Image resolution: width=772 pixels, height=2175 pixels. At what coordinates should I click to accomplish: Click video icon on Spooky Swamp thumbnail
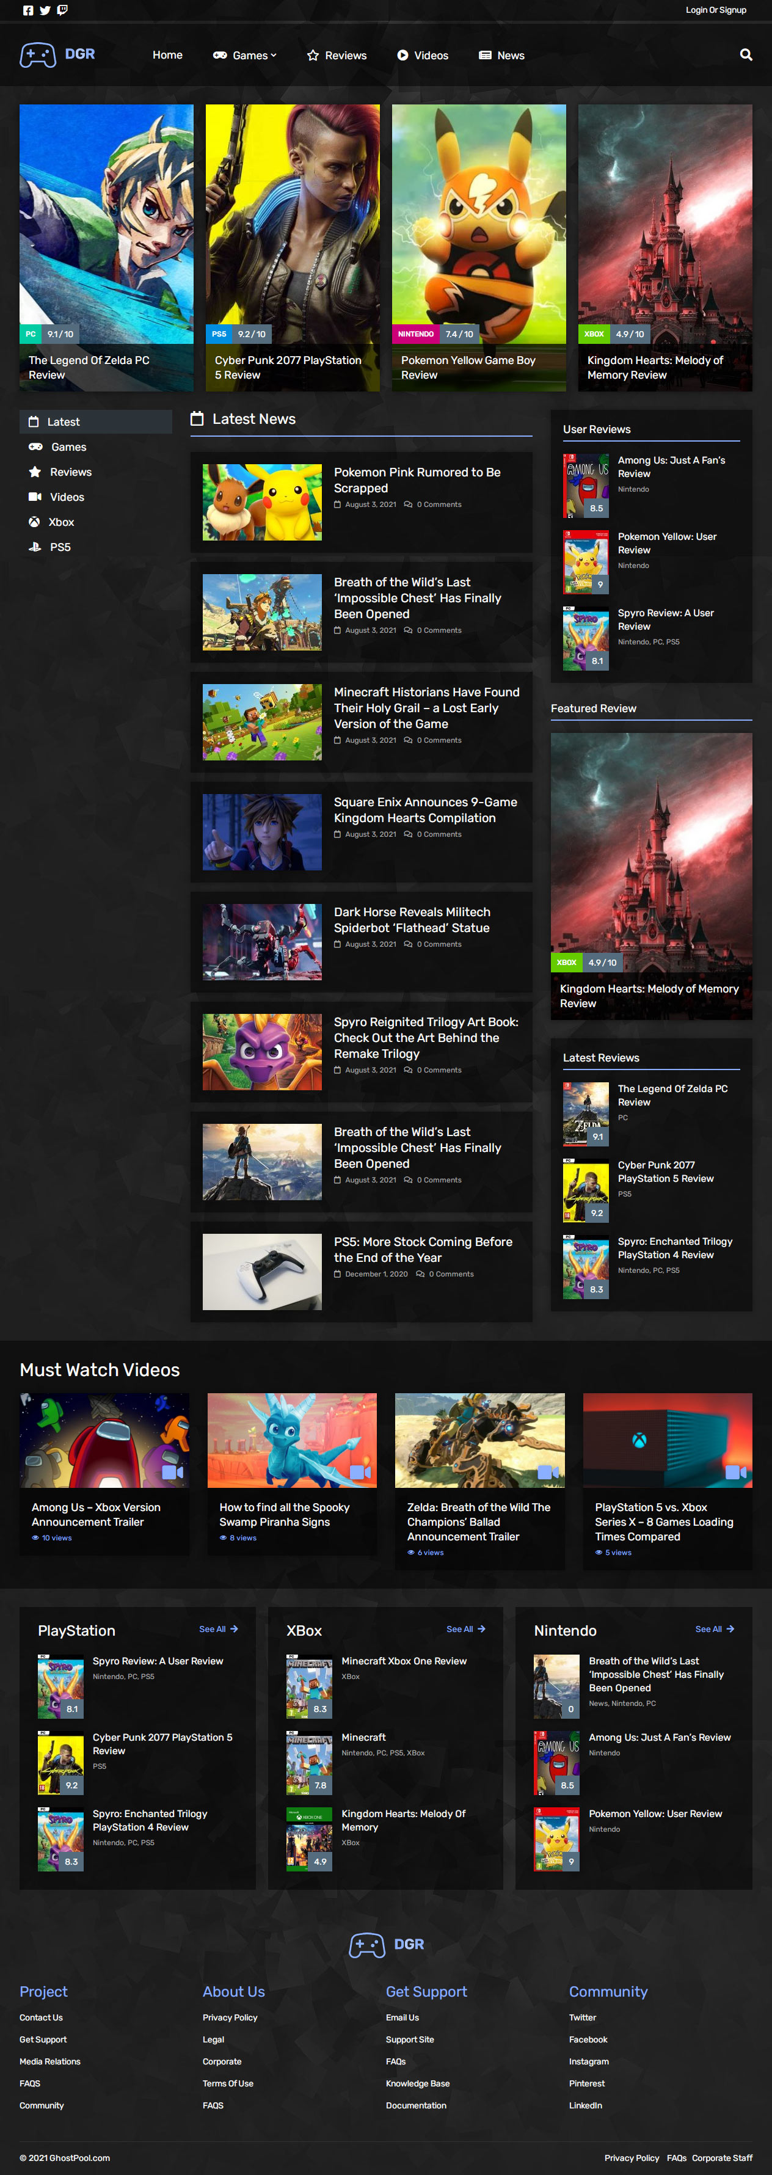point(361,1473)
